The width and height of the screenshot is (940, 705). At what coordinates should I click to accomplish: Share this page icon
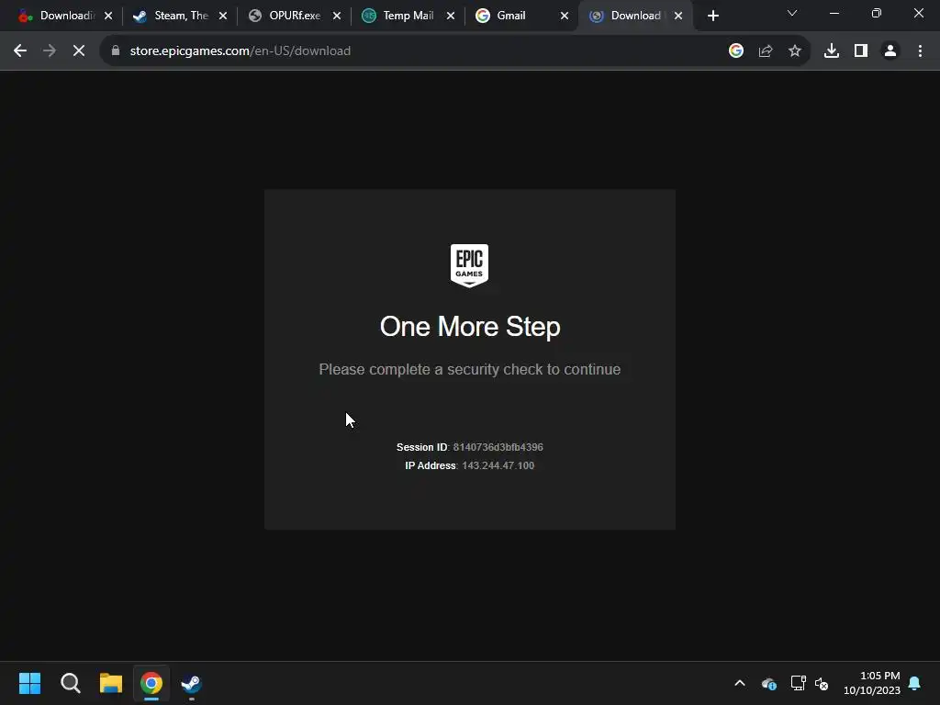[x=766, y=51]
